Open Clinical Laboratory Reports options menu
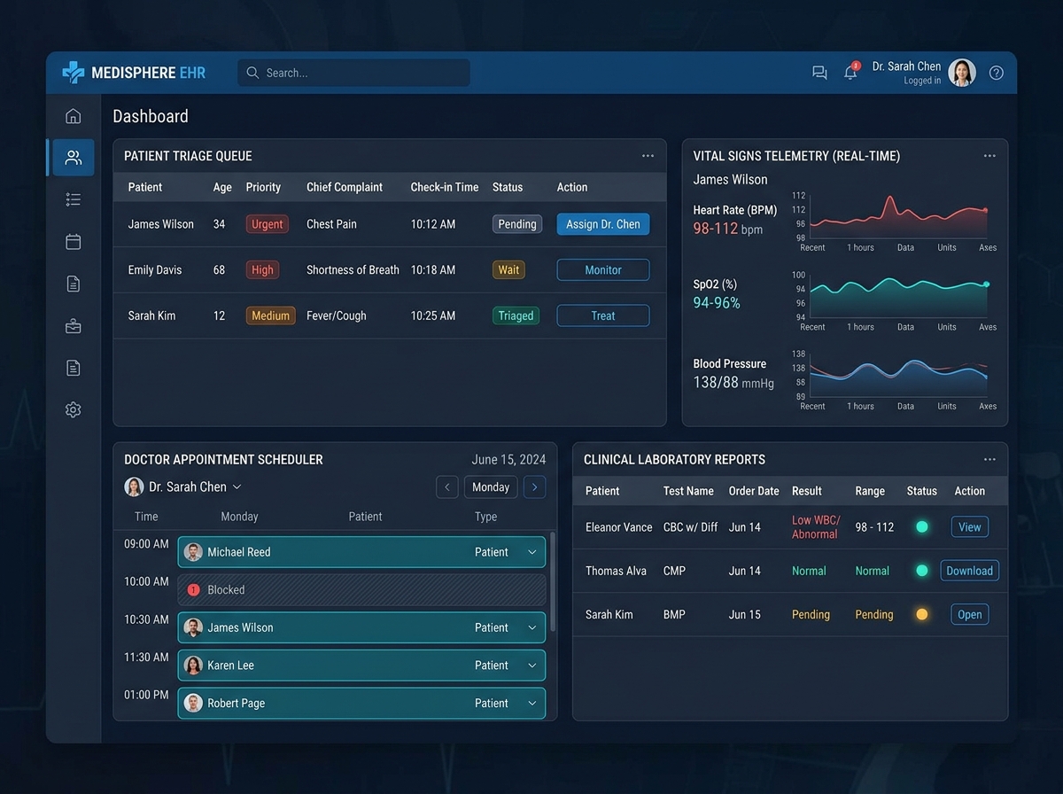The height and width of the screenshot is (794, 1063). pos(989,460)
